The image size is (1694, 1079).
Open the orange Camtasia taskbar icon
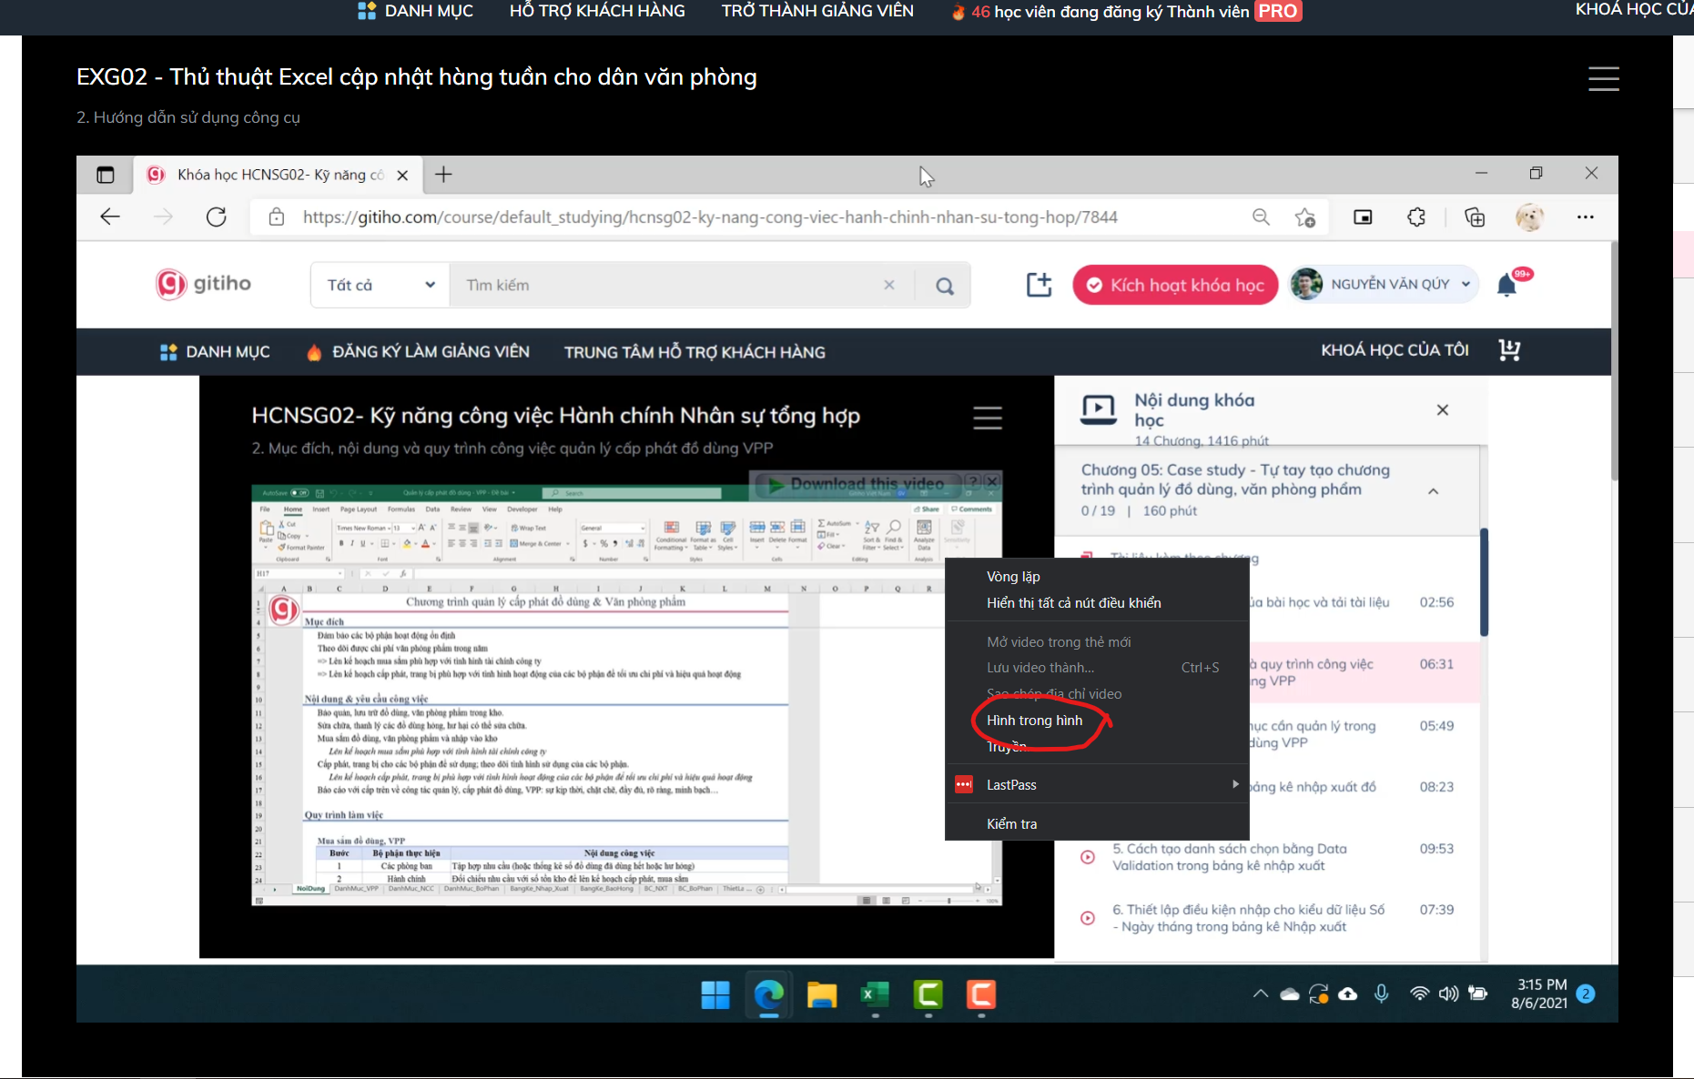[981, 994]
